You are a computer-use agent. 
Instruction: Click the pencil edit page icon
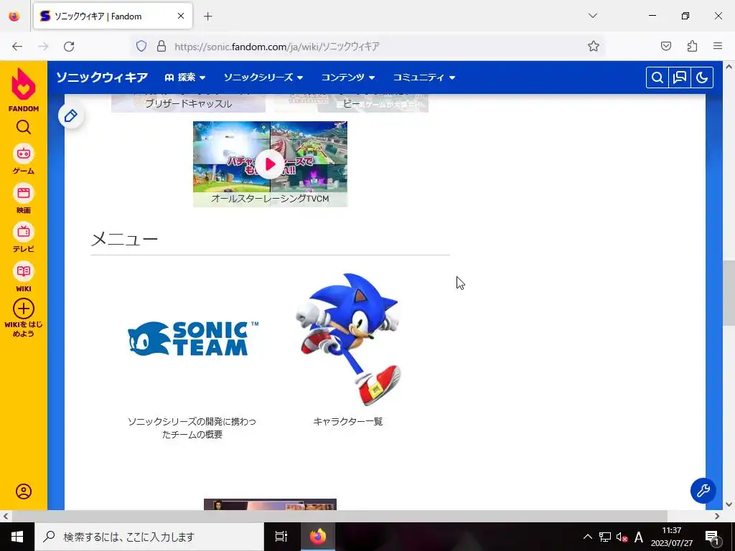(x=71, y=116)
